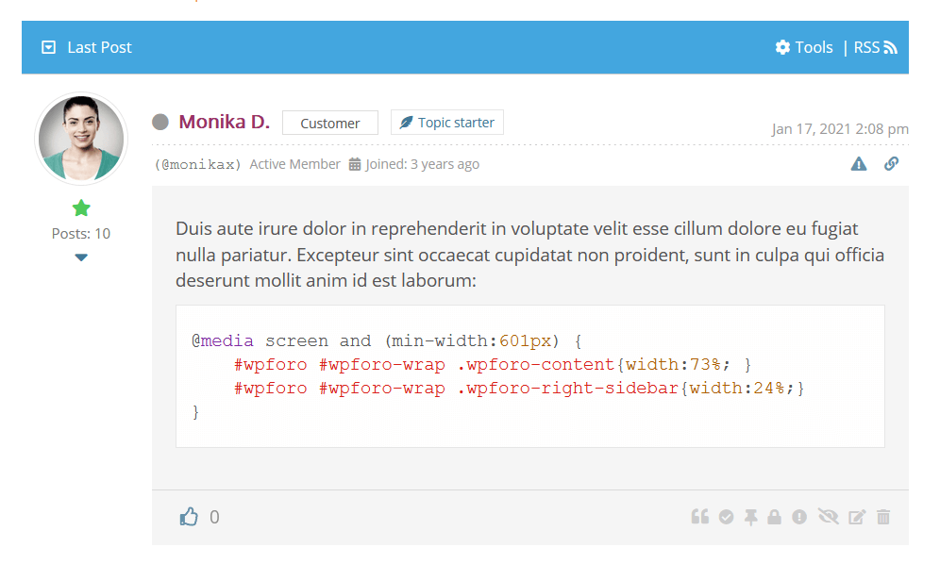This screenshot has width=940, height=564.
Task: Pin the topic with the pushpin icon
Action: (750, 517)
